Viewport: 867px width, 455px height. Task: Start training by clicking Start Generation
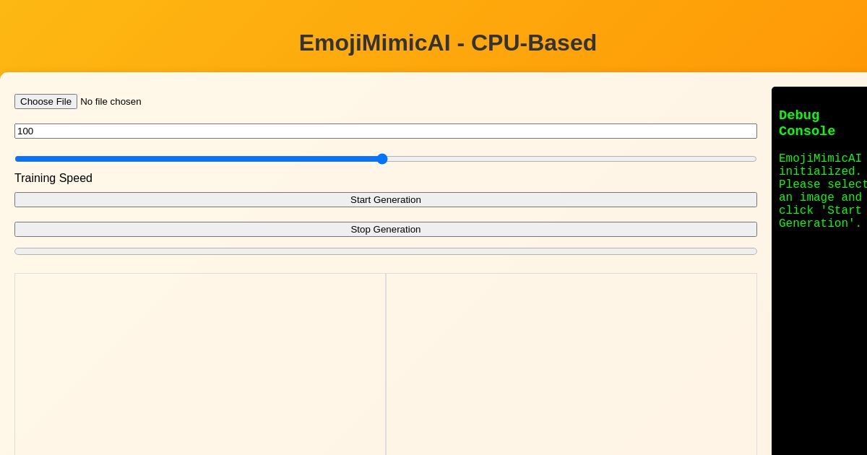point(386,199)
